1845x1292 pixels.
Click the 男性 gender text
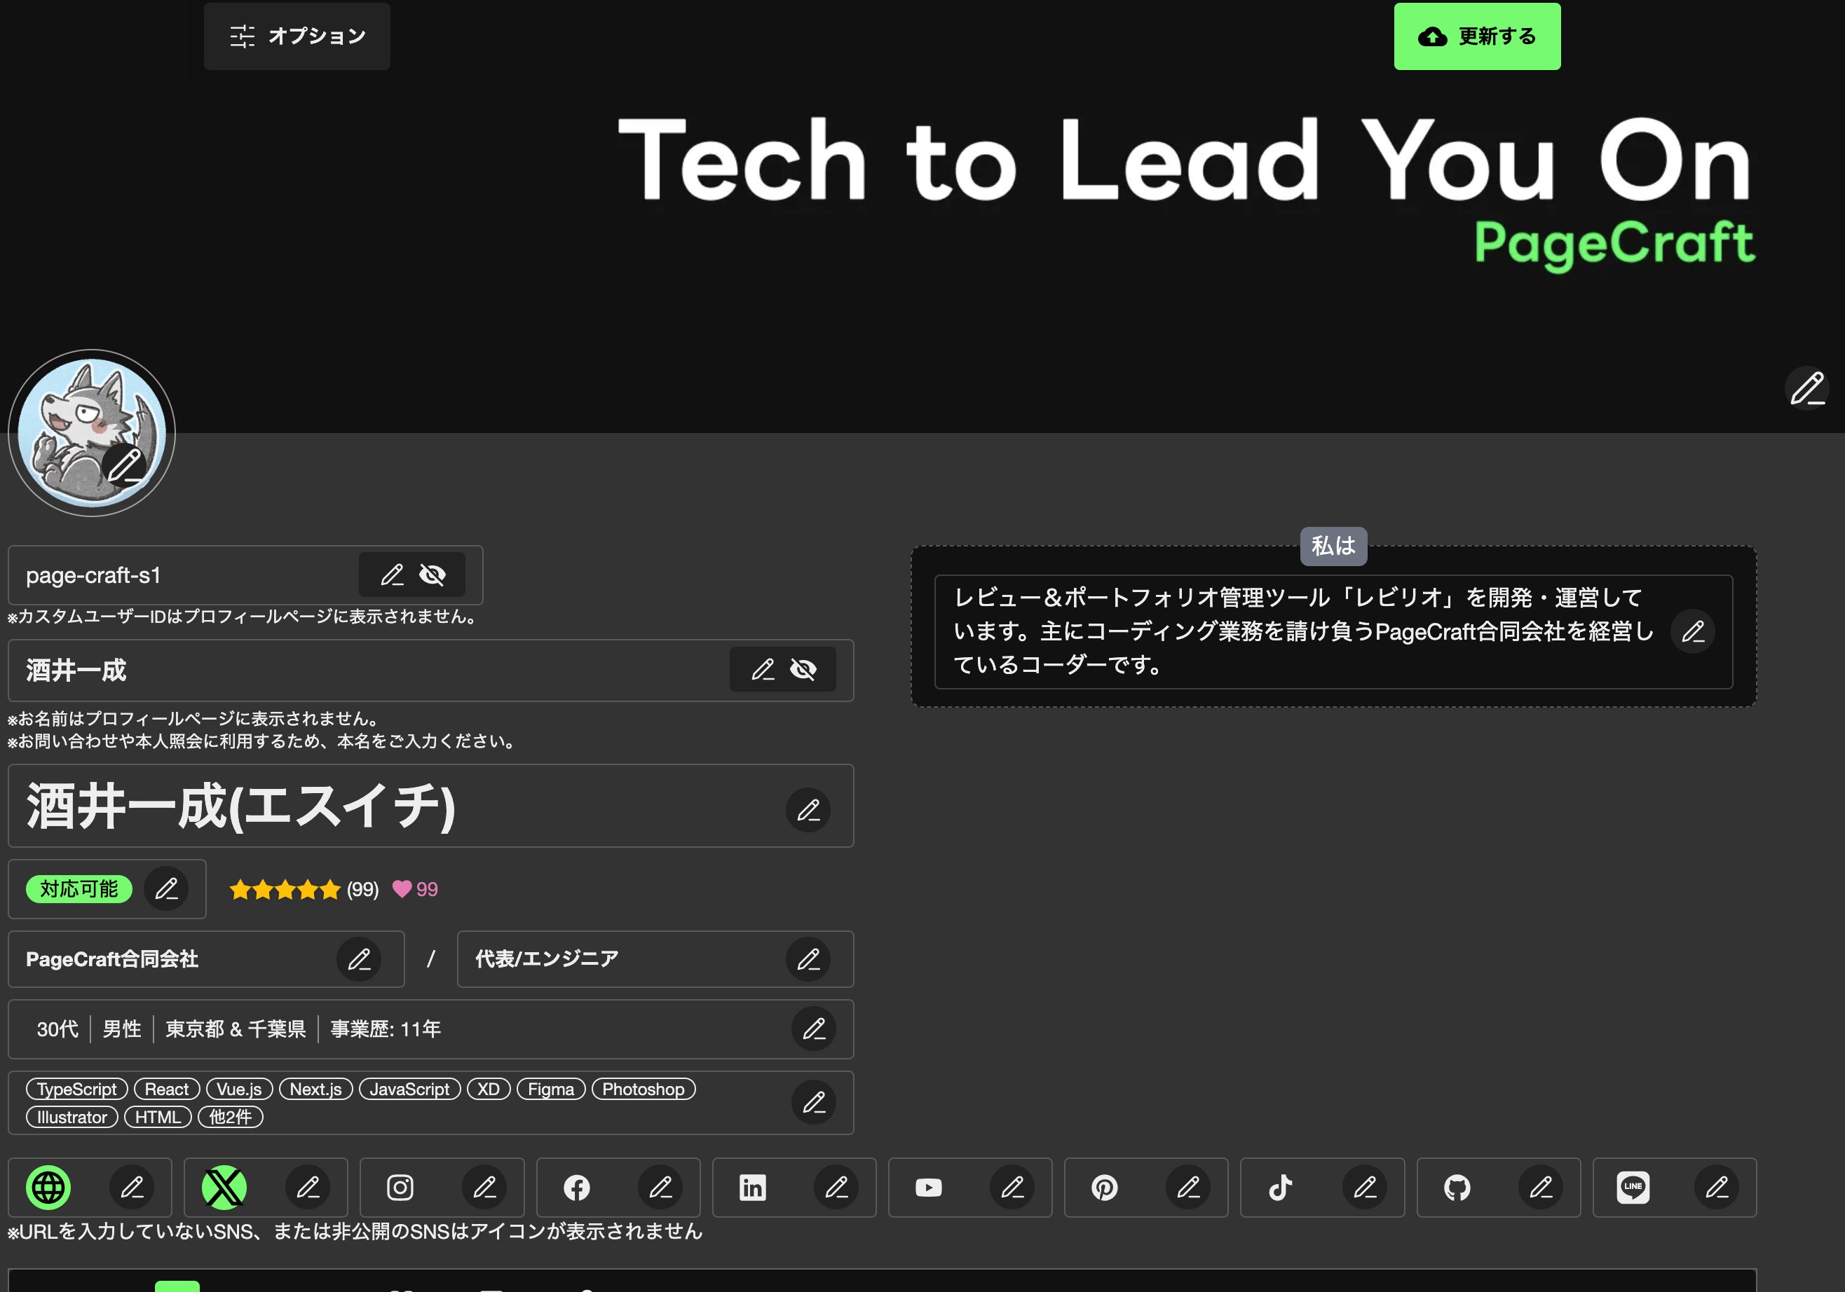121,1029
